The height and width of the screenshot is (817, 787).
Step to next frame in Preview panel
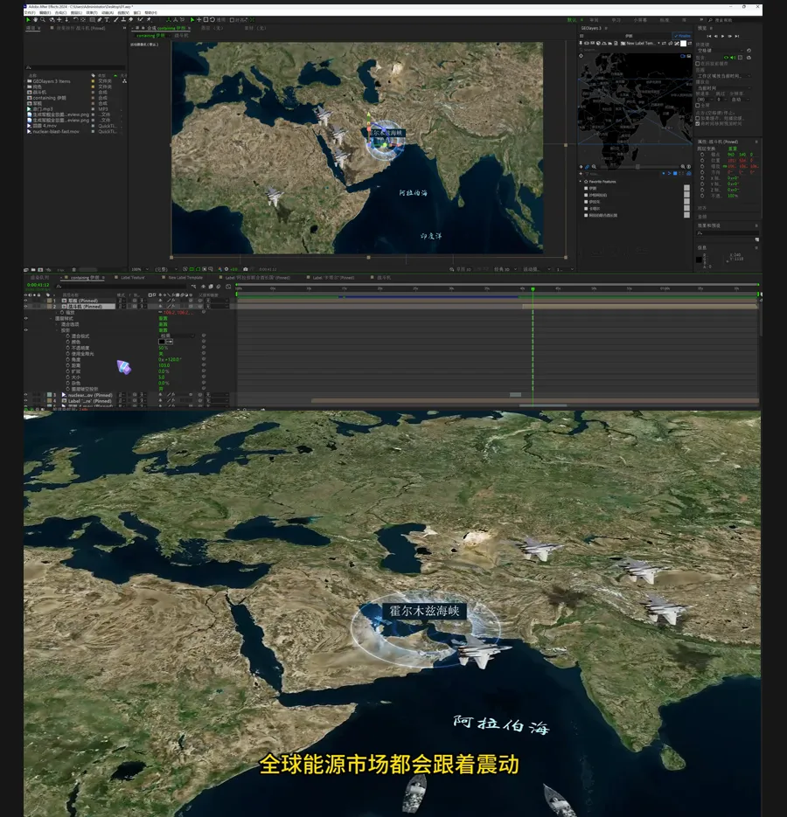(x=729, y=37)
